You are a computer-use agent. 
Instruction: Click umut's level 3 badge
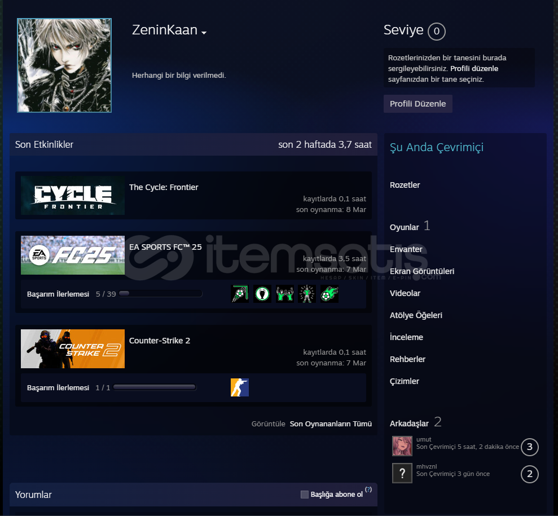530,447
